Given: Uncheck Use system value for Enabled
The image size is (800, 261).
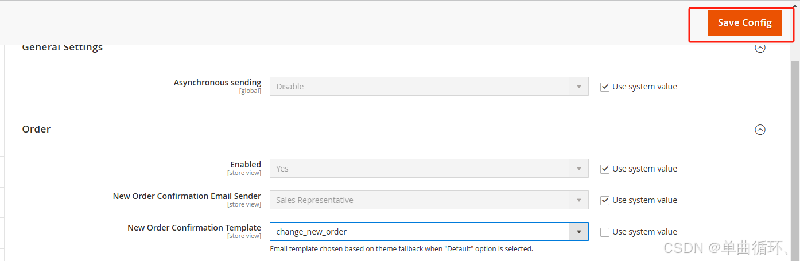Looking at the screenshot, I should tap(604, 169).
